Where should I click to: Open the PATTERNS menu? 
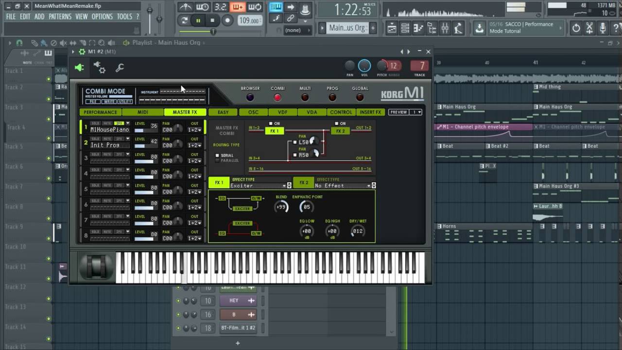[x=60, y=17]
